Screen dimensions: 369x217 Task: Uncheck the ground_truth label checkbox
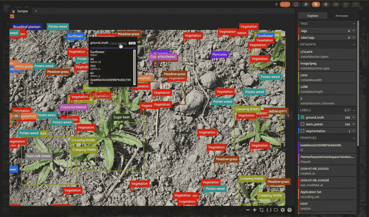click(303, 117)
